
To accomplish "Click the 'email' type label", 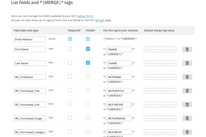I will (x=52, y=39).
